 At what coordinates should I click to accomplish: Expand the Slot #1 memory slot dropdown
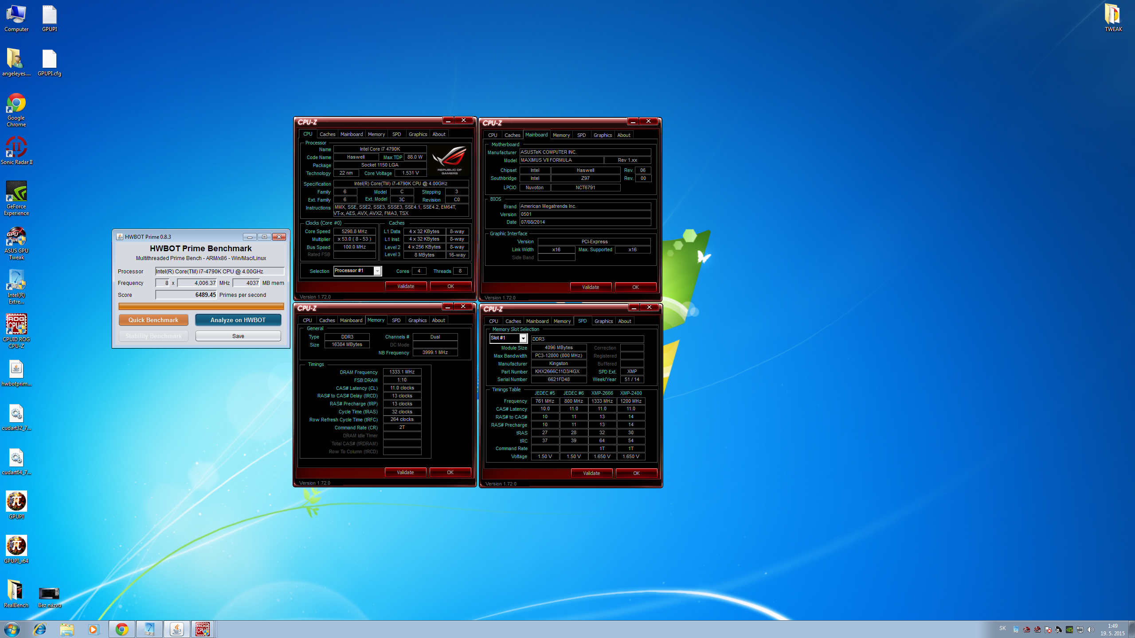click(x=523, y=338)
